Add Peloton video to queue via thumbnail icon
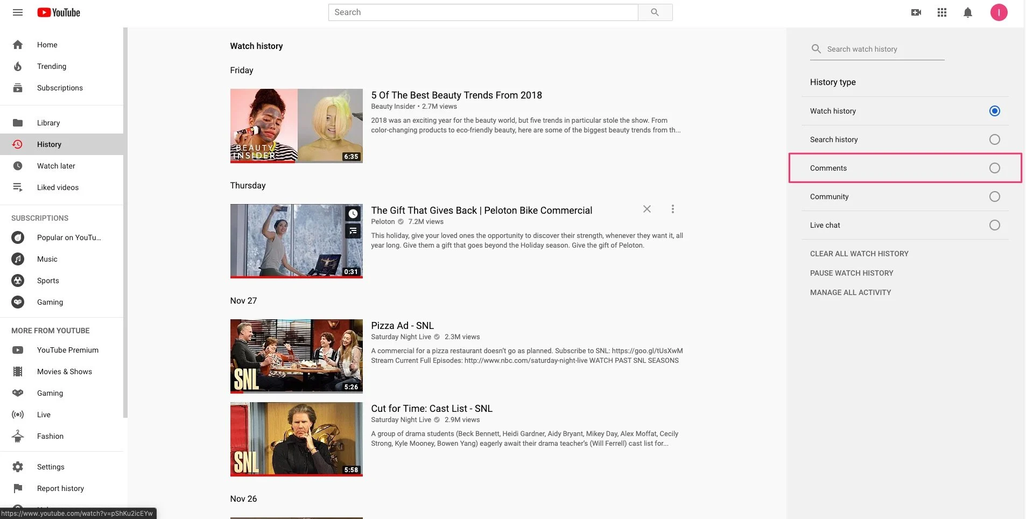 pos(353,231)
